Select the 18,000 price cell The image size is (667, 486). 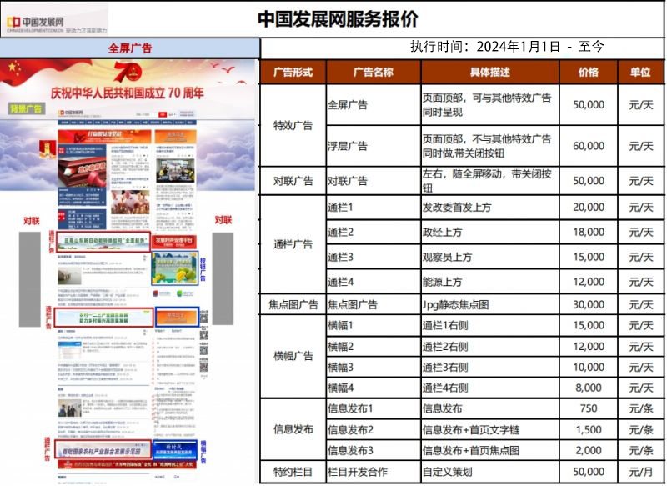(589, 232)
